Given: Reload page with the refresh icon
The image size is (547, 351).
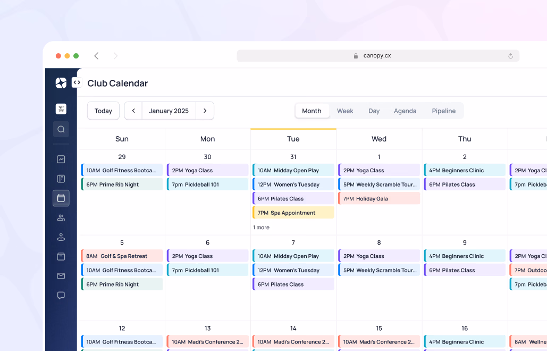Looking at the screenshot, I should click(510, 56).
